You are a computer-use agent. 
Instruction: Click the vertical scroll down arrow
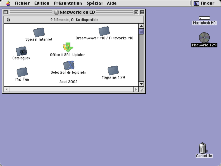point(141,84)
